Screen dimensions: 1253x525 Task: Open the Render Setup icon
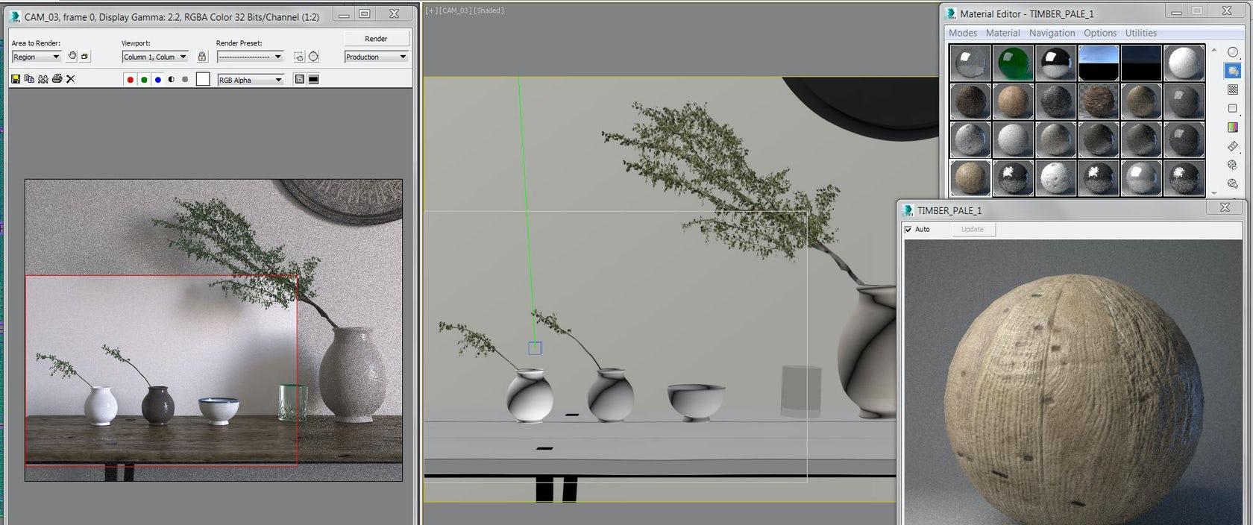(299, 57)
